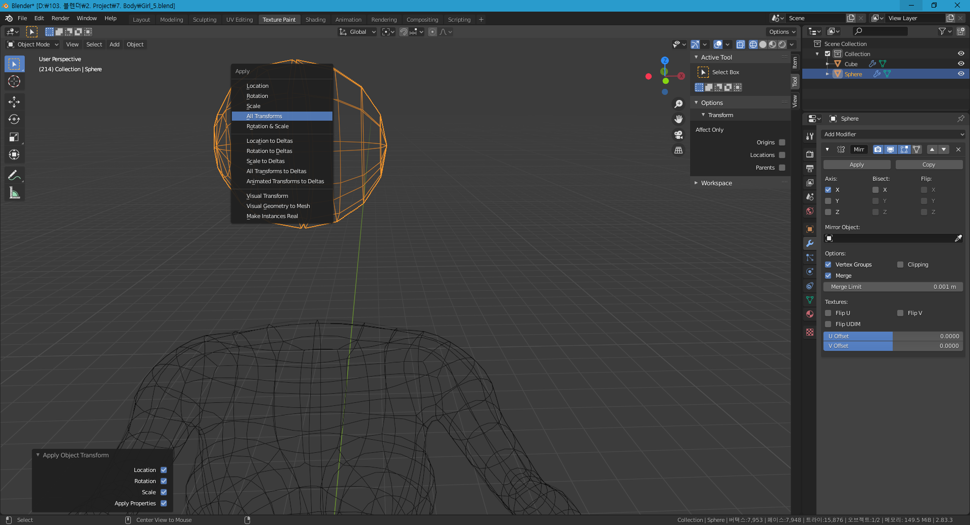Screen dimensions: 970x525
Task: Select the Transform tool
Action: click(x=14, y=155)
